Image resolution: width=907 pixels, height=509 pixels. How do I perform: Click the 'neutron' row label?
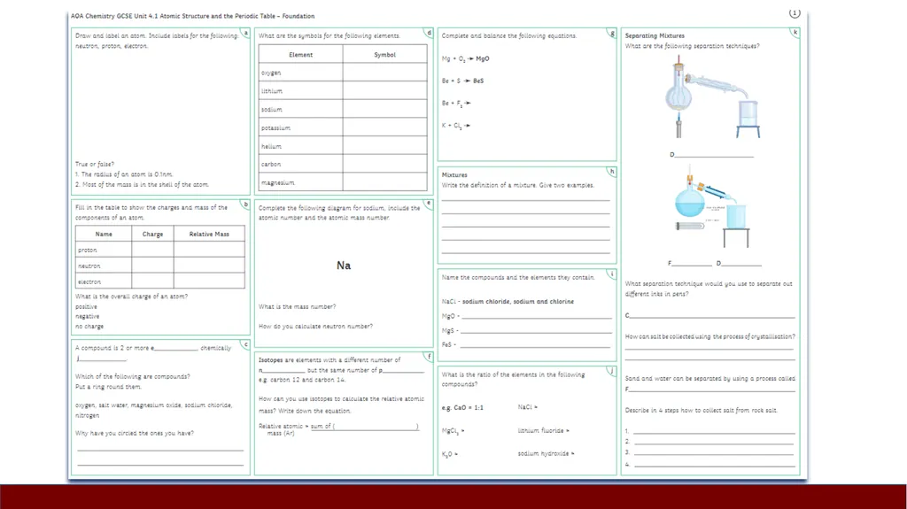[89, 266]
